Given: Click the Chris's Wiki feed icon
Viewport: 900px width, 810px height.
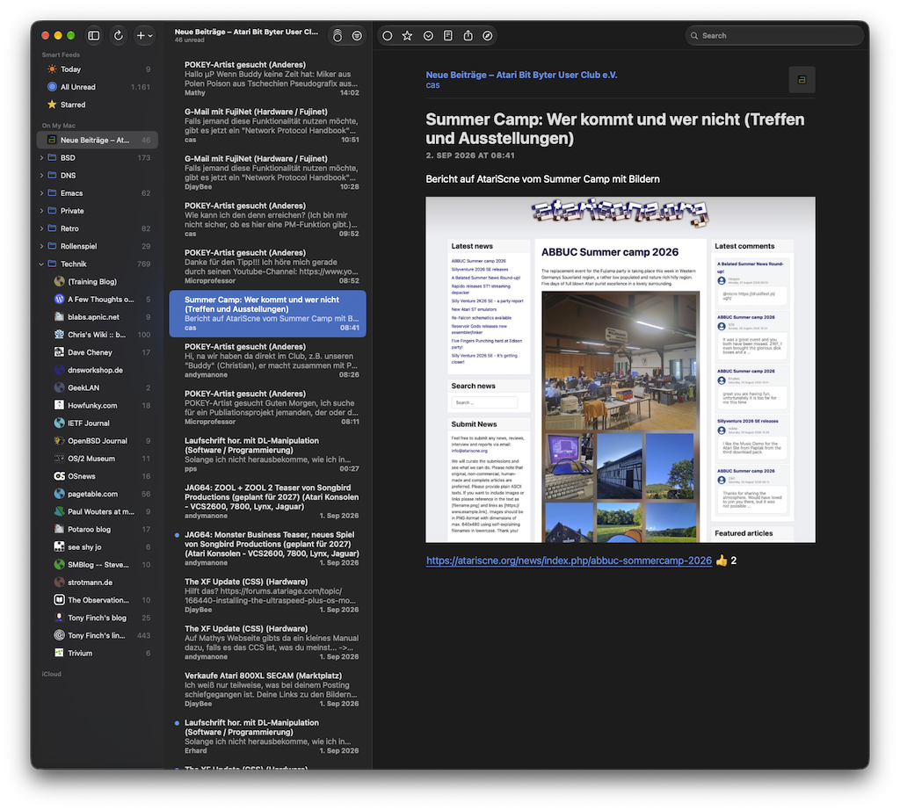Looking at the screenshot, I should 59,335.
